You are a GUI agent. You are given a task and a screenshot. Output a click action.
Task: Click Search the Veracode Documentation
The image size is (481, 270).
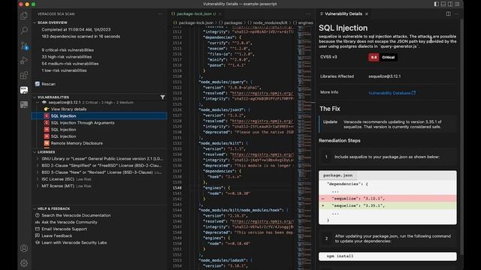pyautogui.click(x=76, y=215)
